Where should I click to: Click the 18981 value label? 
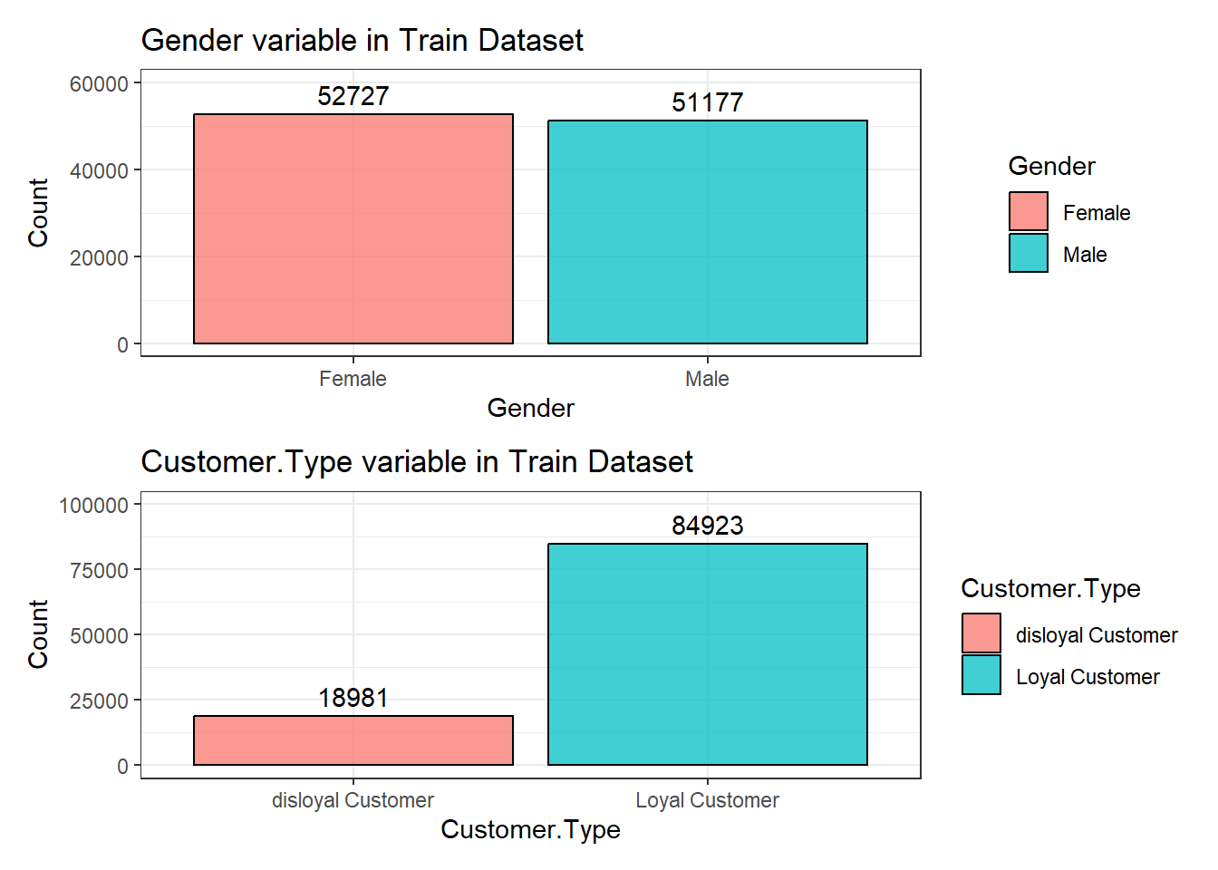tap(353, 698)
